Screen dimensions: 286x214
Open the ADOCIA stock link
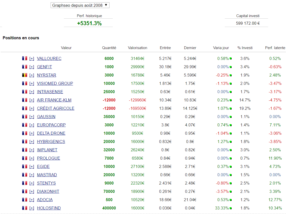coord(45,200)
